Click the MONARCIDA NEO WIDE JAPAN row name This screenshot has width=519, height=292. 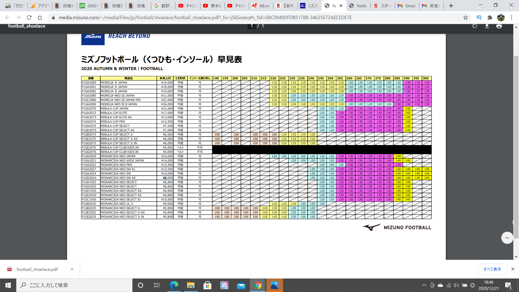[x=122, y=160]
